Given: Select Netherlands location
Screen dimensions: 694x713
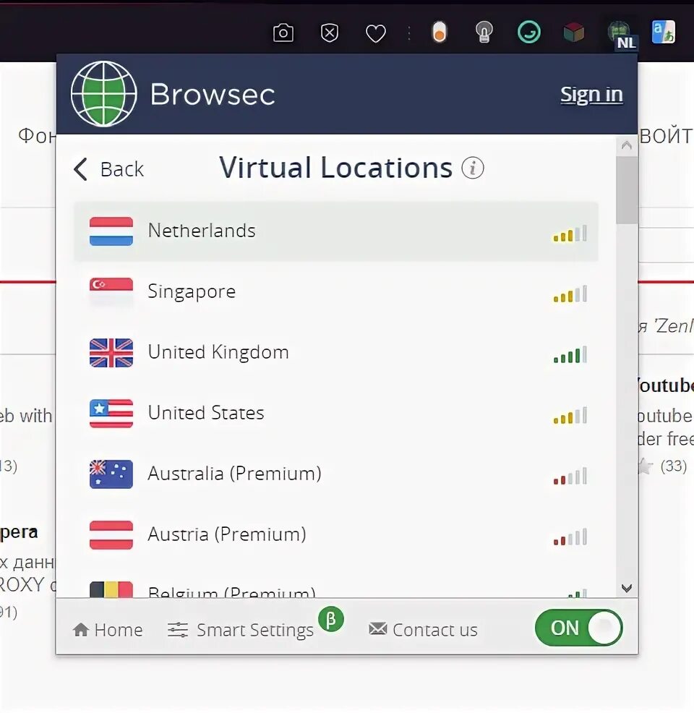Looking at the screenshot, I should click(336, 231).
